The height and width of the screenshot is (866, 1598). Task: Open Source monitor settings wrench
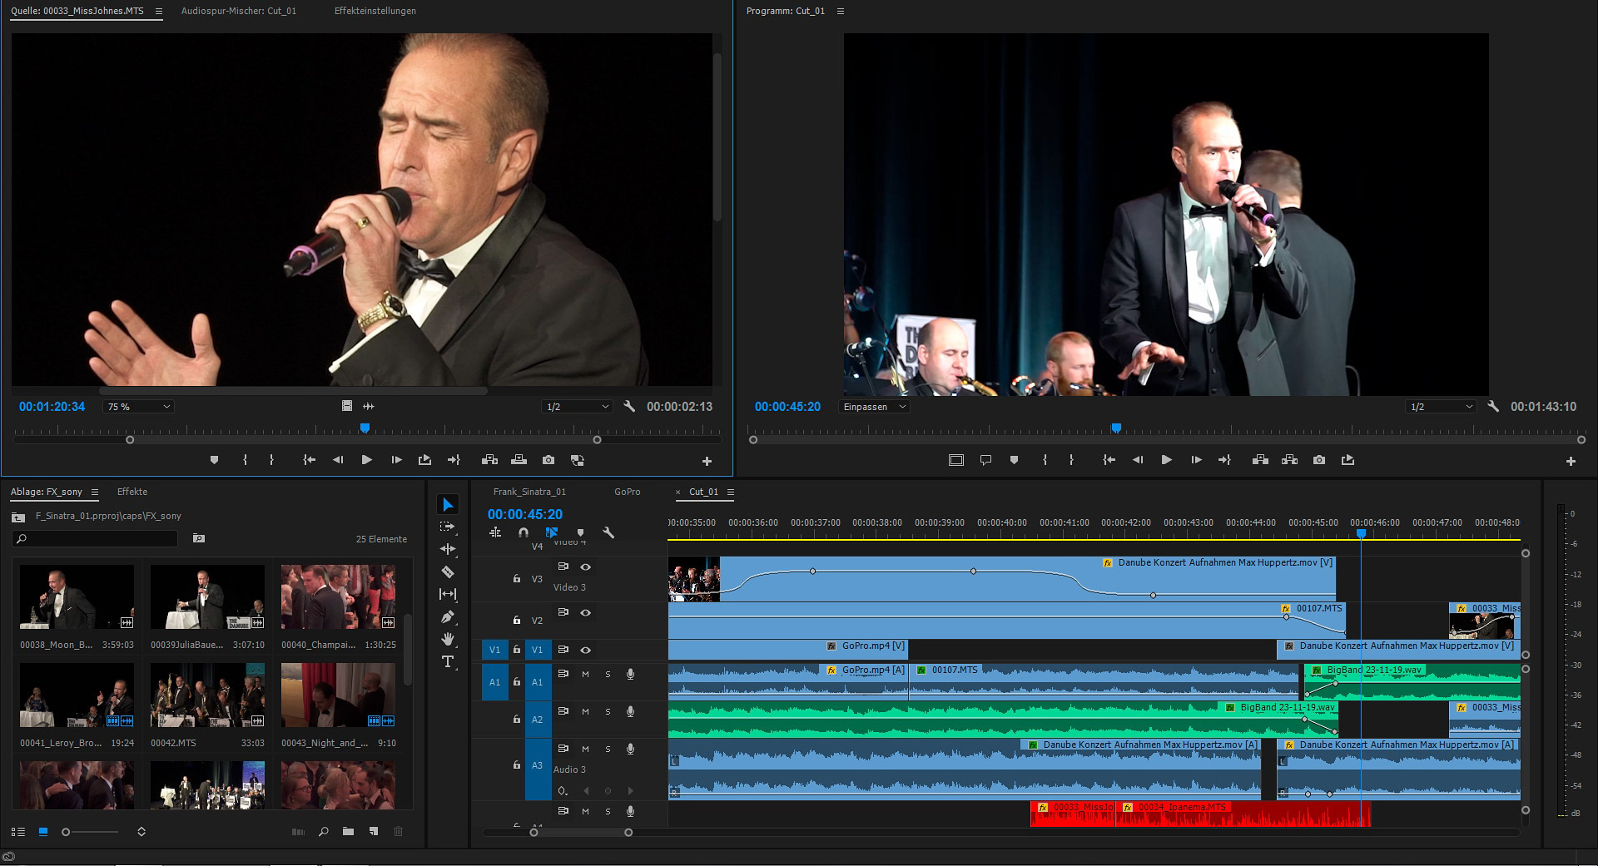click(x=629, y=407)
